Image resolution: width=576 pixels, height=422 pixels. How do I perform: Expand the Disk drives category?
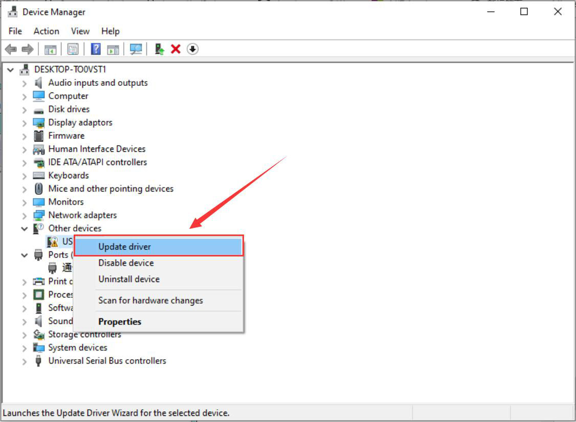point(24,110)
